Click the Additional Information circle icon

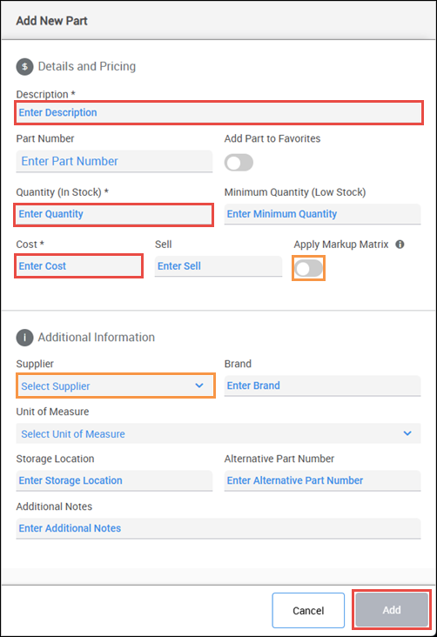[24, 338]
